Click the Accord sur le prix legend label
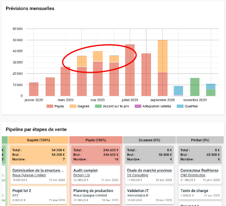Image resolution: width=226 pixels, height=206 pixels. tap(116, 106)
